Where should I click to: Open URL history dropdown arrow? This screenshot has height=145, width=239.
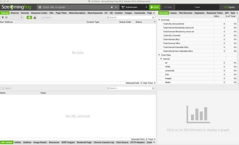[x=116, y=7]
